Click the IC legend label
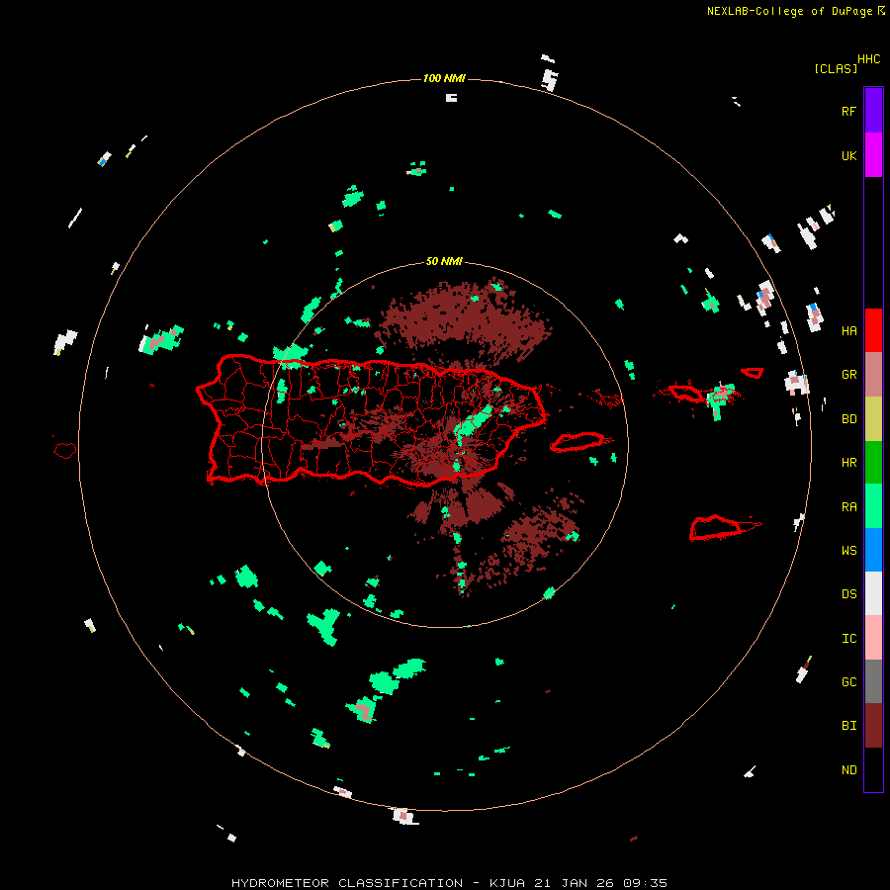This screenshot has width=890, height=890. (848, 638)
